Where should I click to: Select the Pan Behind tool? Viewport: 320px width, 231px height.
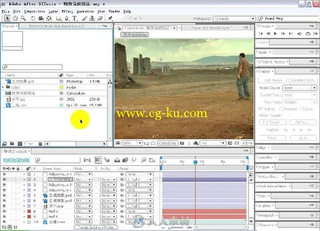[x=49, y=18]
